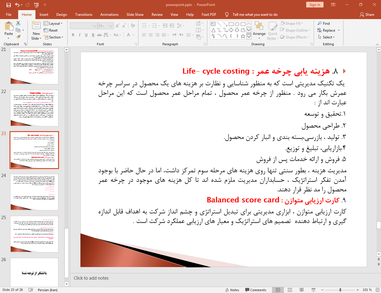Image resolution: width=381 pixels, height=293 pixels.
Task: Open the File menu tab
Action: (9, 15)
